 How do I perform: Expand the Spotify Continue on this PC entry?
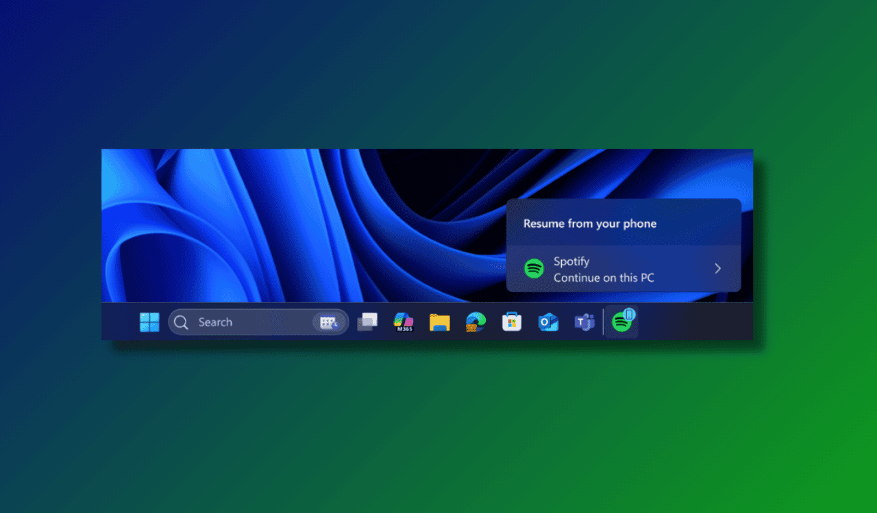pos(717,269)
